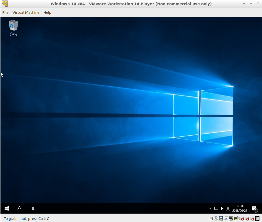Open the network status tray icon
Screen dimensions: 262x222
(216, 208)
